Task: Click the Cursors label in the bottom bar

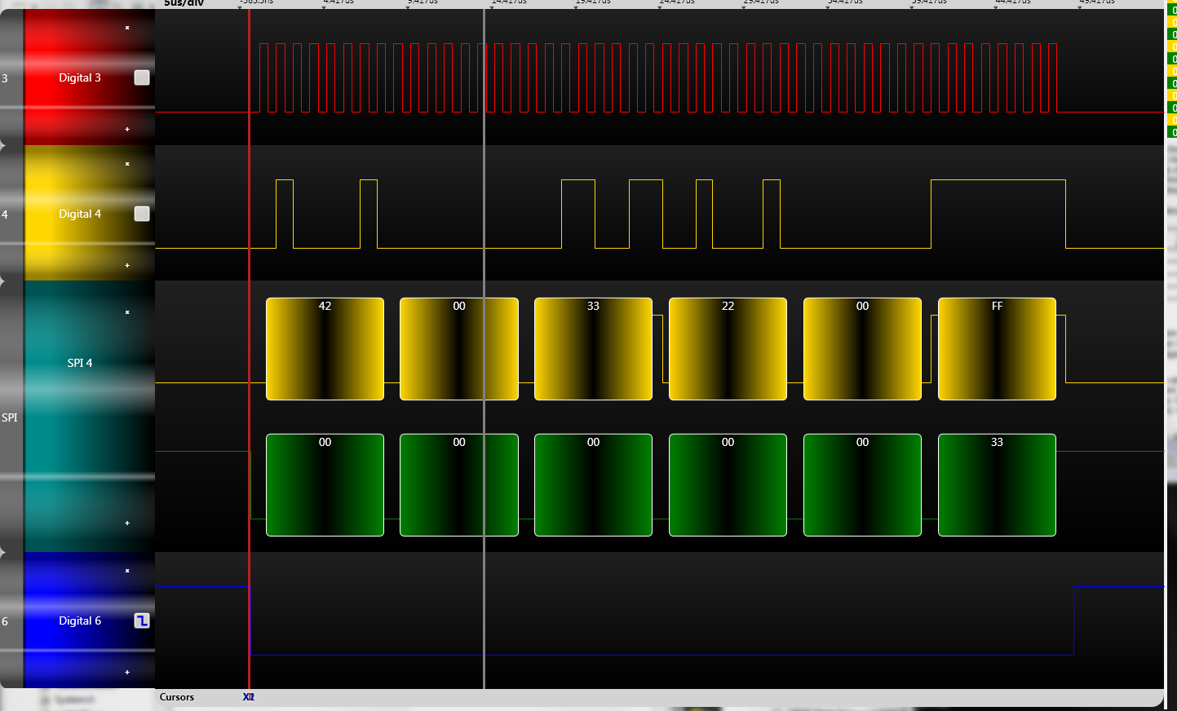Action: tap(177, 697)
